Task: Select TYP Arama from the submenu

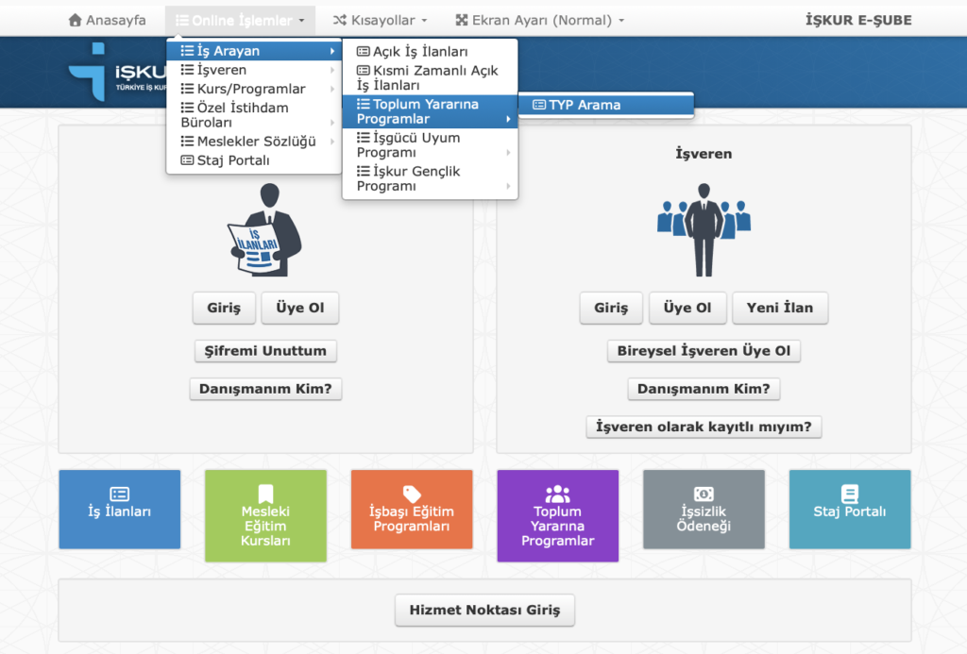Action: [585, 105]
